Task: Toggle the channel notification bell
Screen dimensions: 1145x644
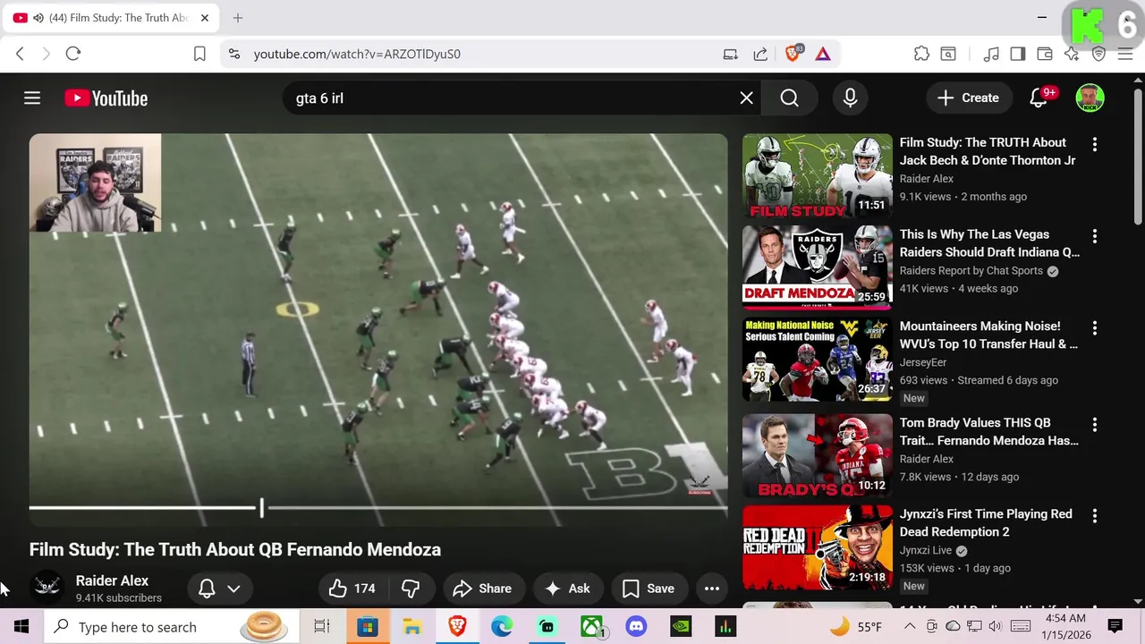Action: coord(207,589)
